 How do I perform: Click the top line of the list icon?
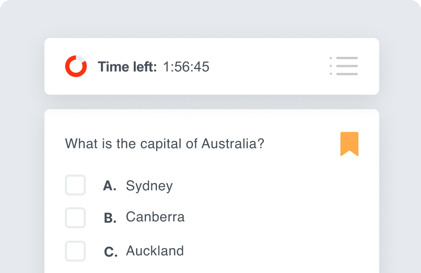346,58
